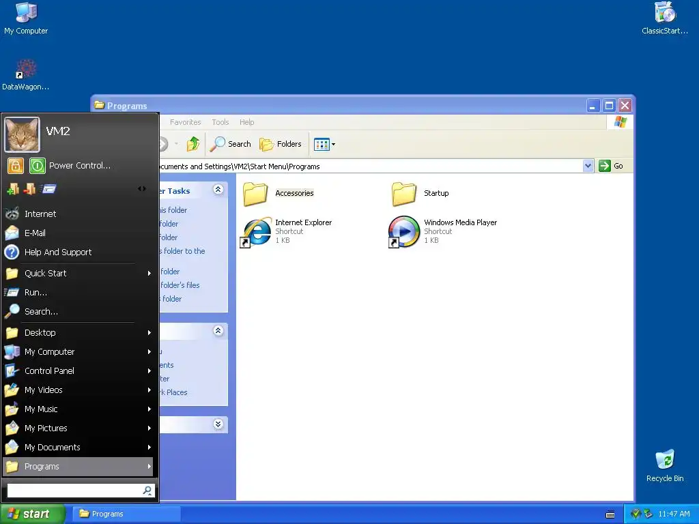Open address bar dropdown arrow

pos(588,166)
